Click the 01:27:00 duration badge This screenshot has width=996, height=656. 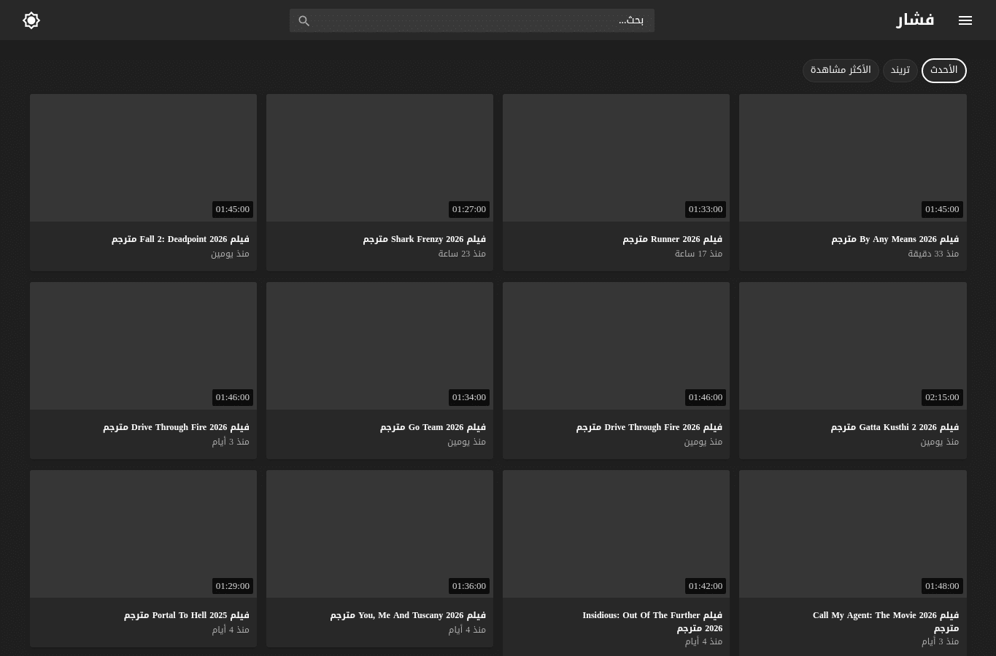[x=469, y=209]
